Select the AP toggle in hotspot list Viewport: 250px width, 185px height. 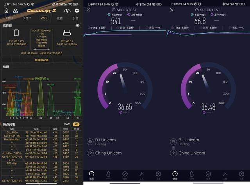click(76, 124)
